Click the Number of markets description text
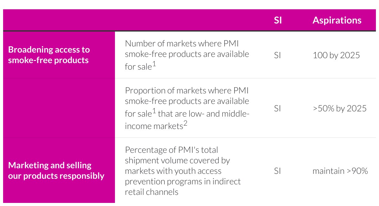This screenshot has width=379, height=206. (187, 54)
